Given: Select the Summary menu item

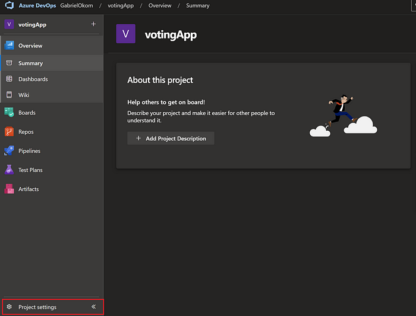Looking at the screenshot, I should point(52,63).
